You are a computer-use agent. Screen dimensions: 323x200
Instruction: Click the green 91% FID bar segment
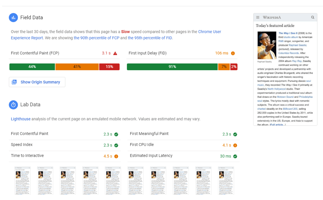(172, 67)
